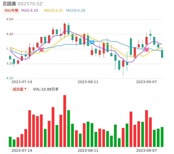The height and width of the screenshot is (154, 174).
Task: Click the first red bull marker near July
Action: (41, 49)
